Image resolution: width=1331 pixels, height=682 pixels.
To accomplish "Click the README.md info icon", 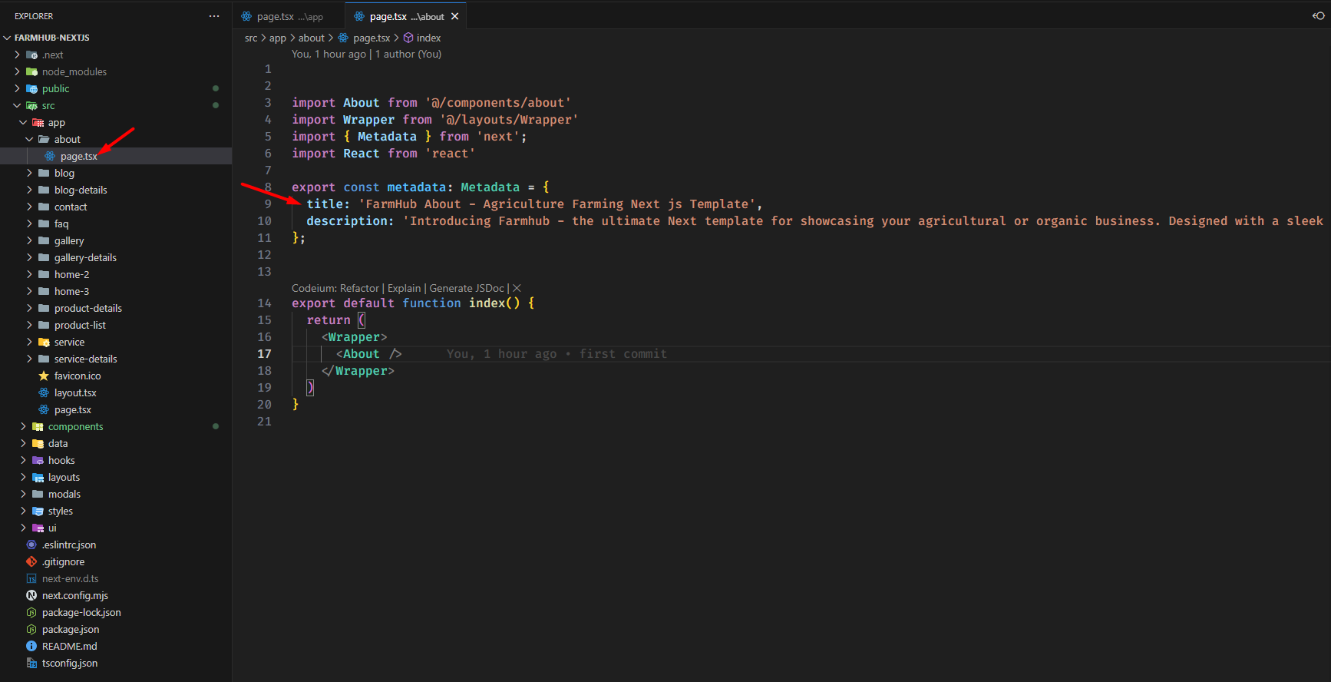I will [31, 646].
